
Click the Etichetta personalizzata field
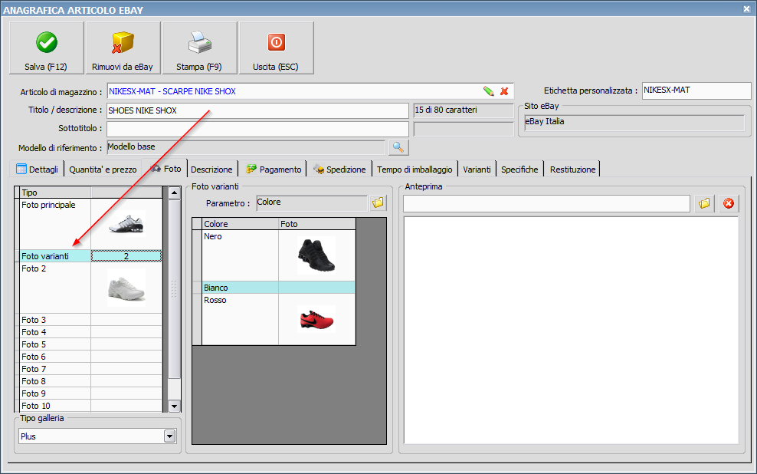[696, 91]
